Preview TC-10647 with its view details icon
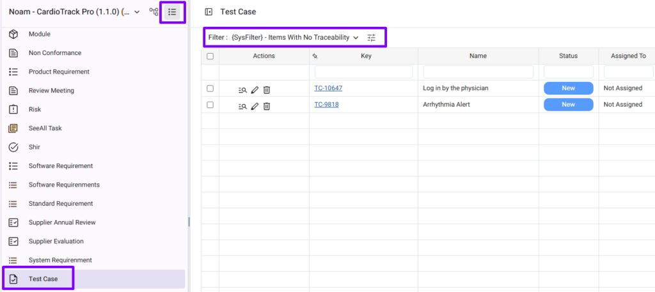This screenshot has width=655, height=292. click(x=242, y=89)
